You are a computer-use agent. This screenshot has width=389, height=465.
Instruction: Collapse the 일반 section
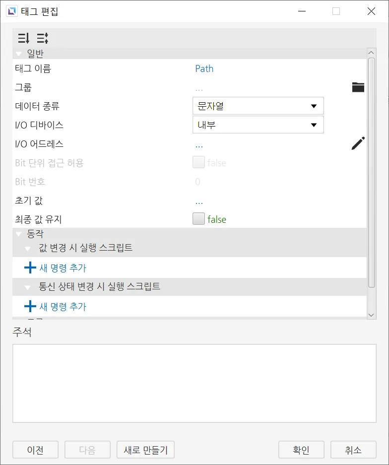click(19, 54)
